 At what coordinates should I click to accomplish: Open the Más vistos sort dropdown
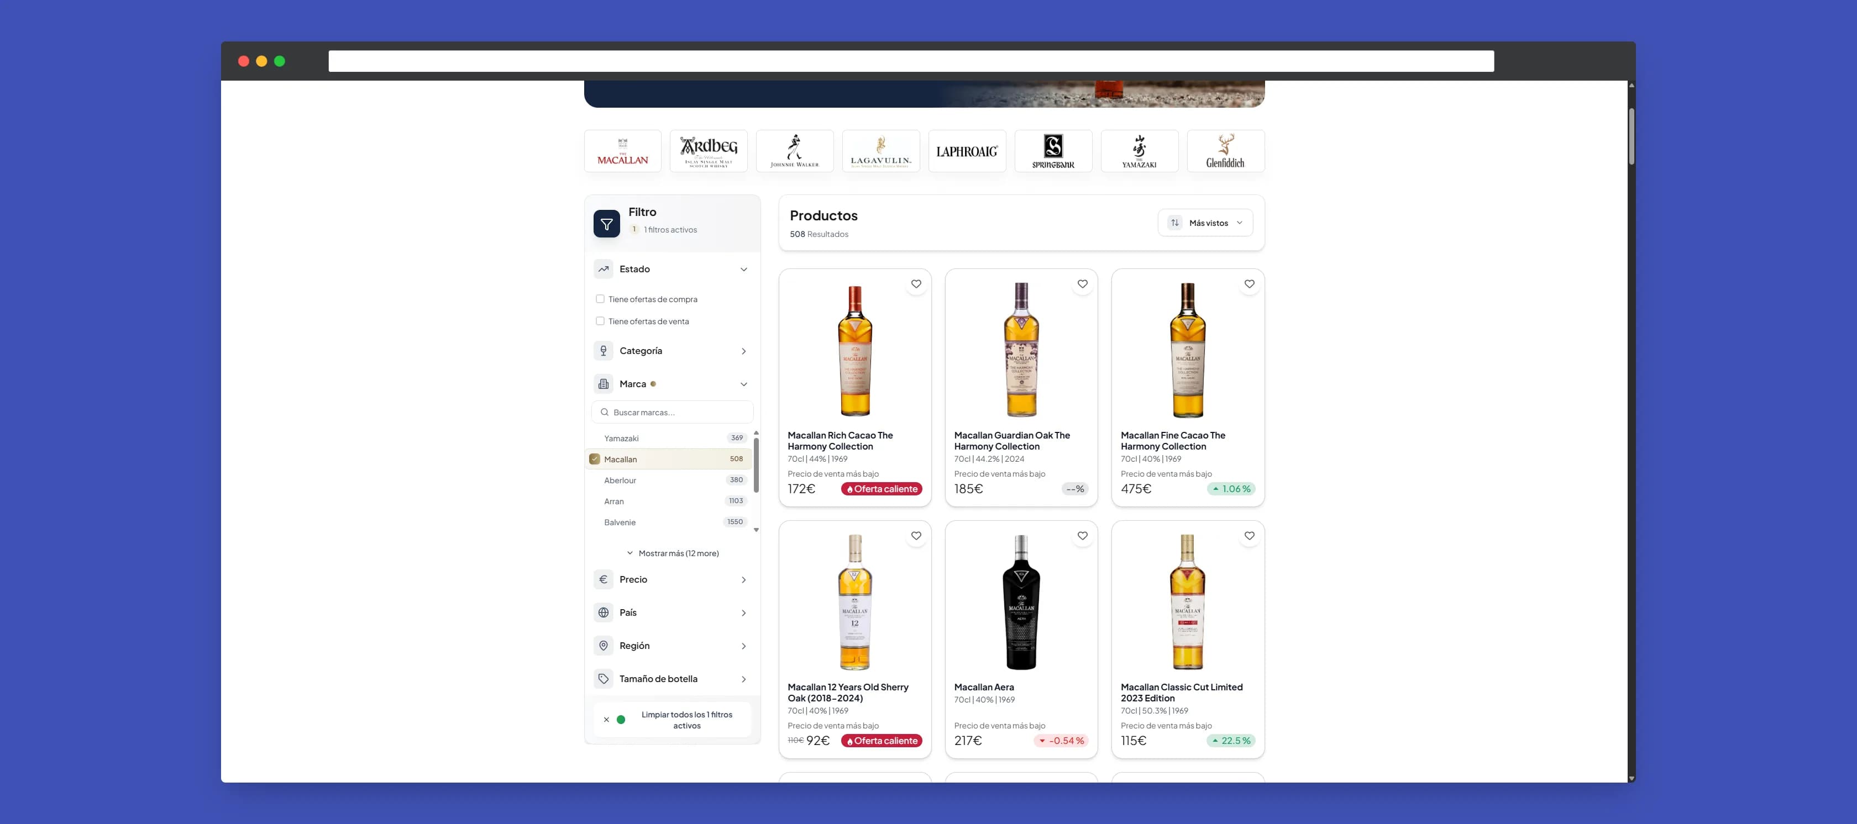1205,223
